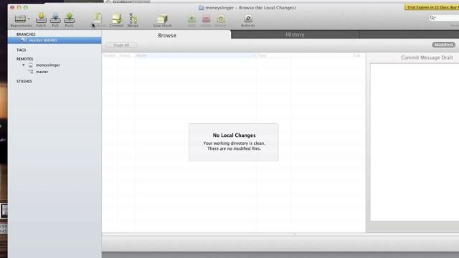This screenshot has width=459, height=258.
Task: Click the BRANCHES section header
Action: (x=26, y=34)
